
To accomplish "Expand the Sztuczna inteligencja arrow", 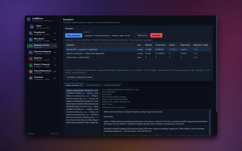I will coord(55,52).
